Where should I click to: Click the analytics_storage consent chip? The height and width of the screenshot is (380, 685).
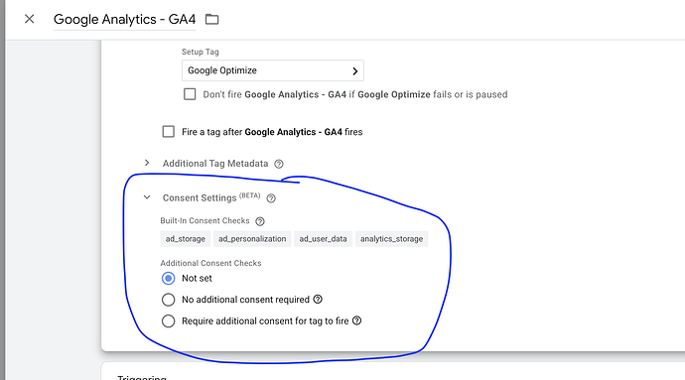(x=391, y=239)
